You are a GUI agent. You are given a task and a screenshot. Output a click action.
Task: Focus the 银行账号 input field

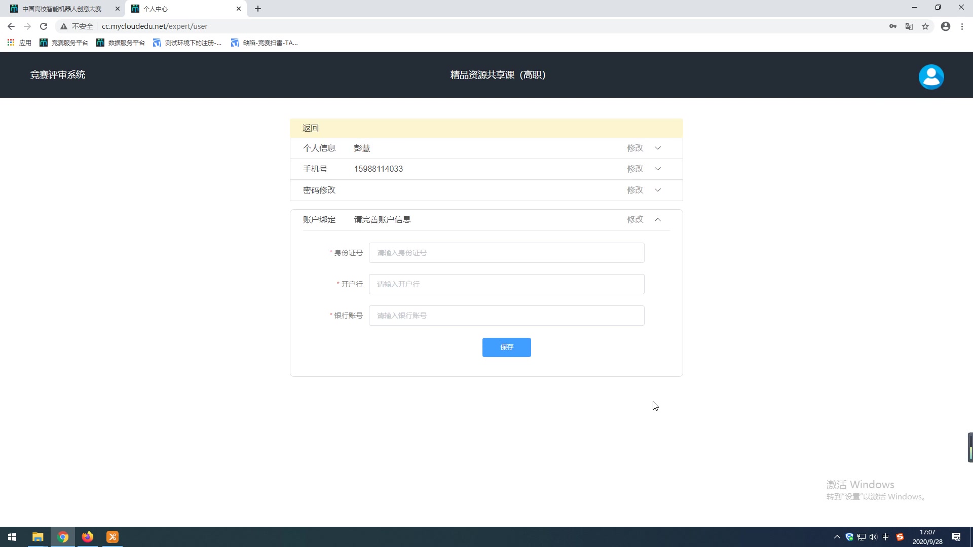[507, 316]
